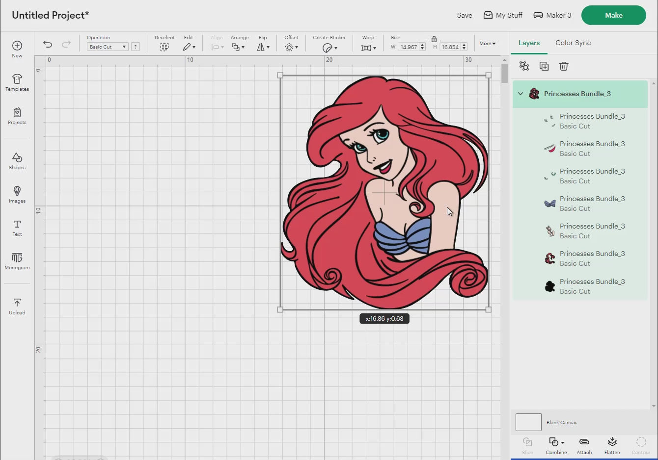The height and width of the screenshot is (460, 658).
Task: Click the Duplicate layer icon
Action: coord(544,66)
